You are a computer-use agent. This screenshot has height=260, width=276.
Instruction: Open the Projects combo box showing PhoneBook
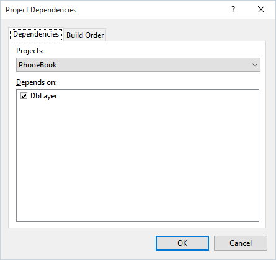(x=138, y=65)
